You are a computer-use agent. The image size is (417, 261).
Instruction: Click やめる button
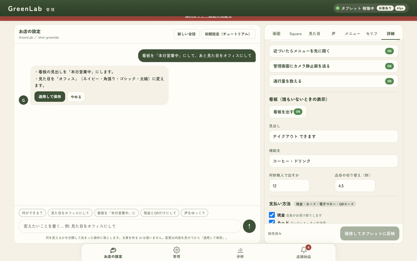click(x=76, y=97)
